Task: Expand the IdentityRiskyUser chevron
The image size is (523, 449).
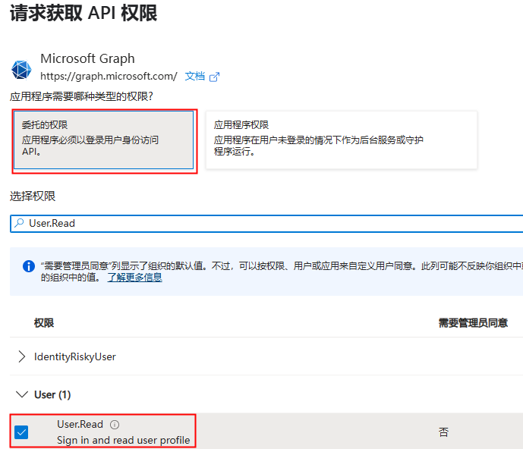Action: click(22, 356)
